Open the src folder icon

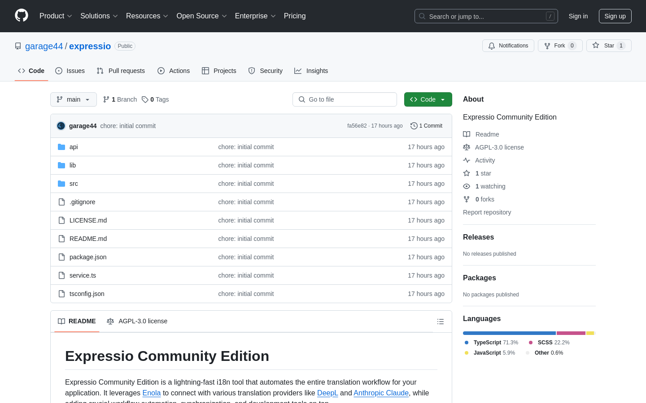pos(61,184)
